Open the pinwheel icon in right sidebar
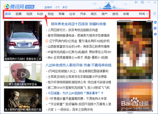 (155, 34)
